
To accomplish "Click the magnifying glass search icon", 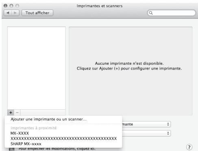I will [151, 13].
